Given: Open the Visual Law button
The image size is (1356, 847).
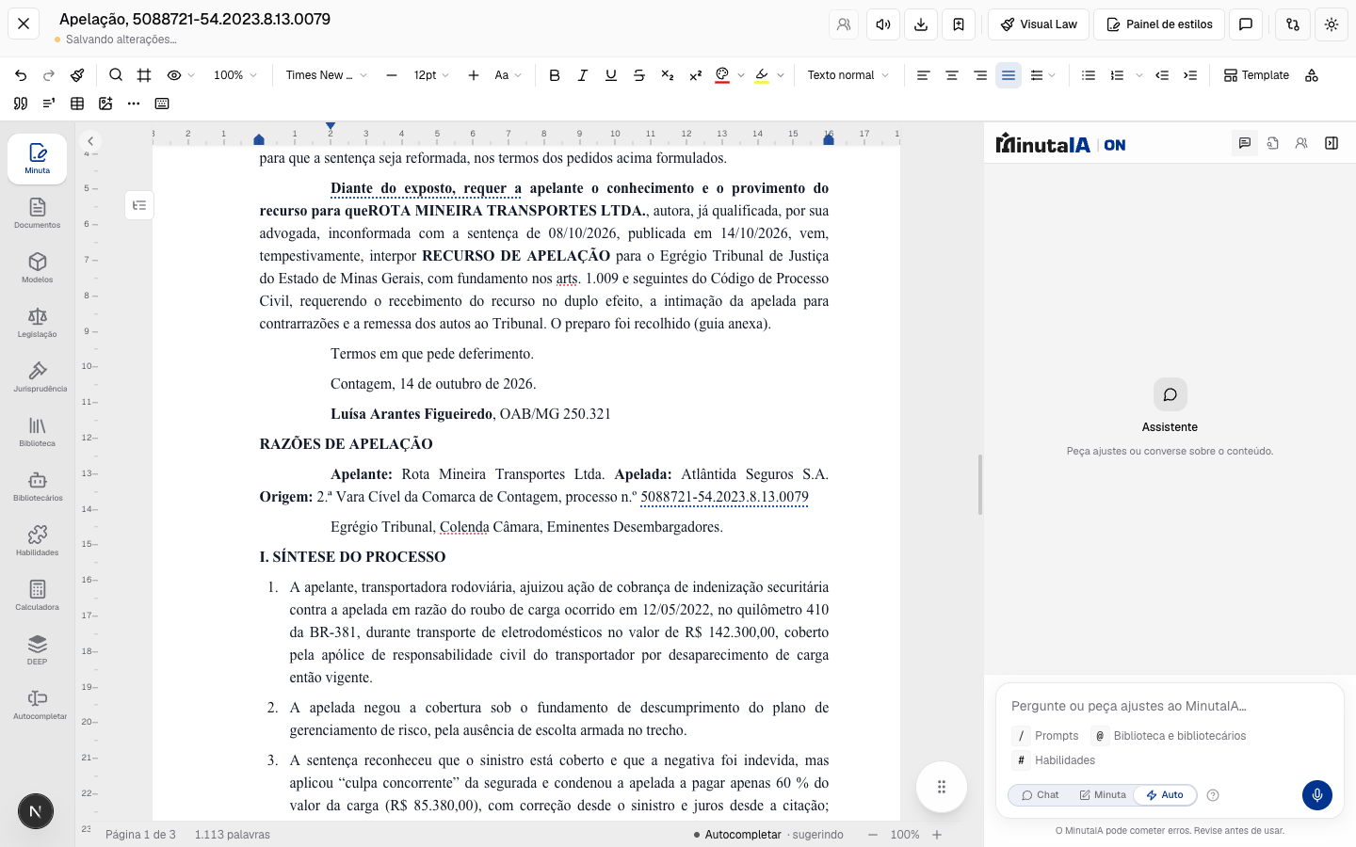Looking at the screenshot, I should (x=1039, y=24).
